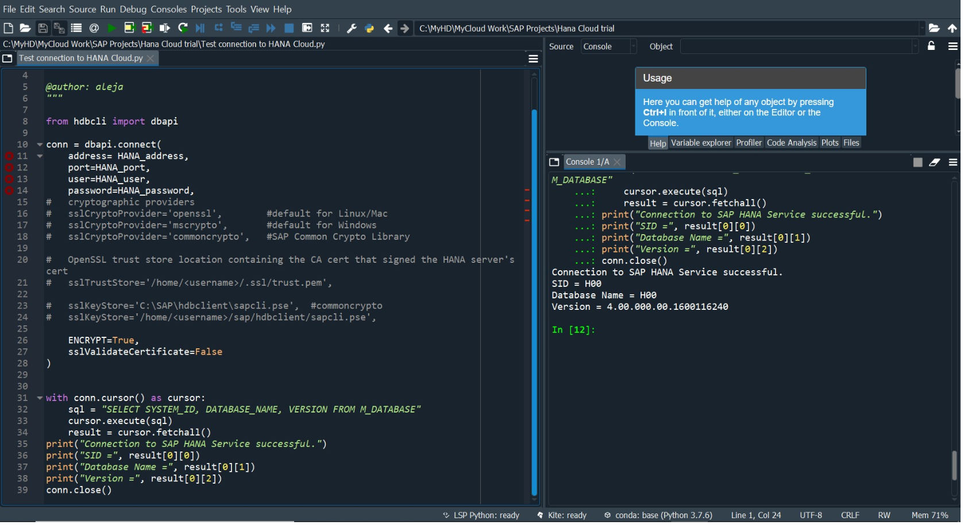The height and width of the screenshot is (525, 964).
Task: Re-run the last script
Action: pyautogui.click(x=183, y=28)
